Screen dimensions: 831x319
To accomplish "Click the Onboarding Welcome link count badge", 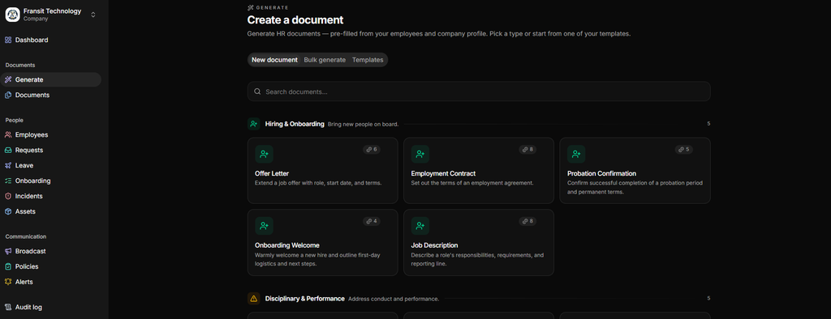I will point(372,221).
